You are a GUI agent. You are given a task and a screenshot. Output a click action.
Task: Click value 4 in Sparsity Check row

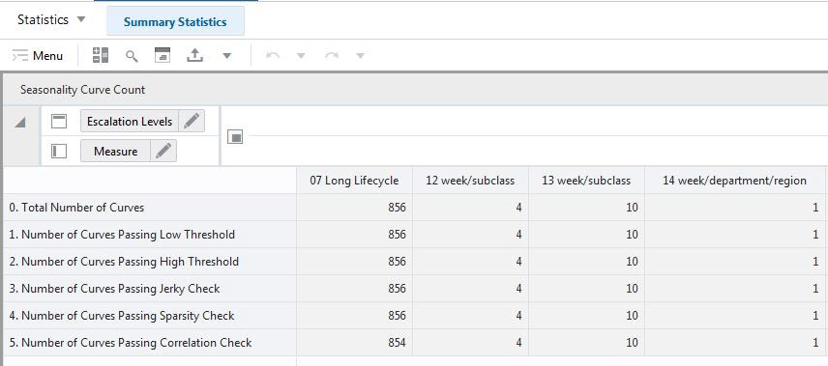(x=470, y=316)
